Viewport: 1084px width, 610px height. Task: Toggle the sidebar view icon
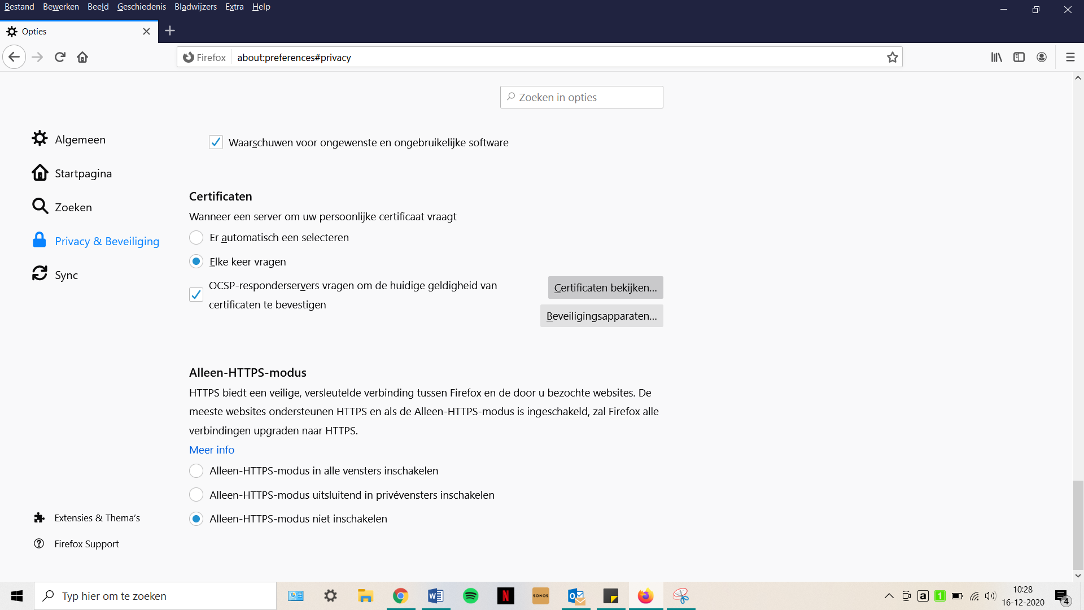[x=1019, y=57]
